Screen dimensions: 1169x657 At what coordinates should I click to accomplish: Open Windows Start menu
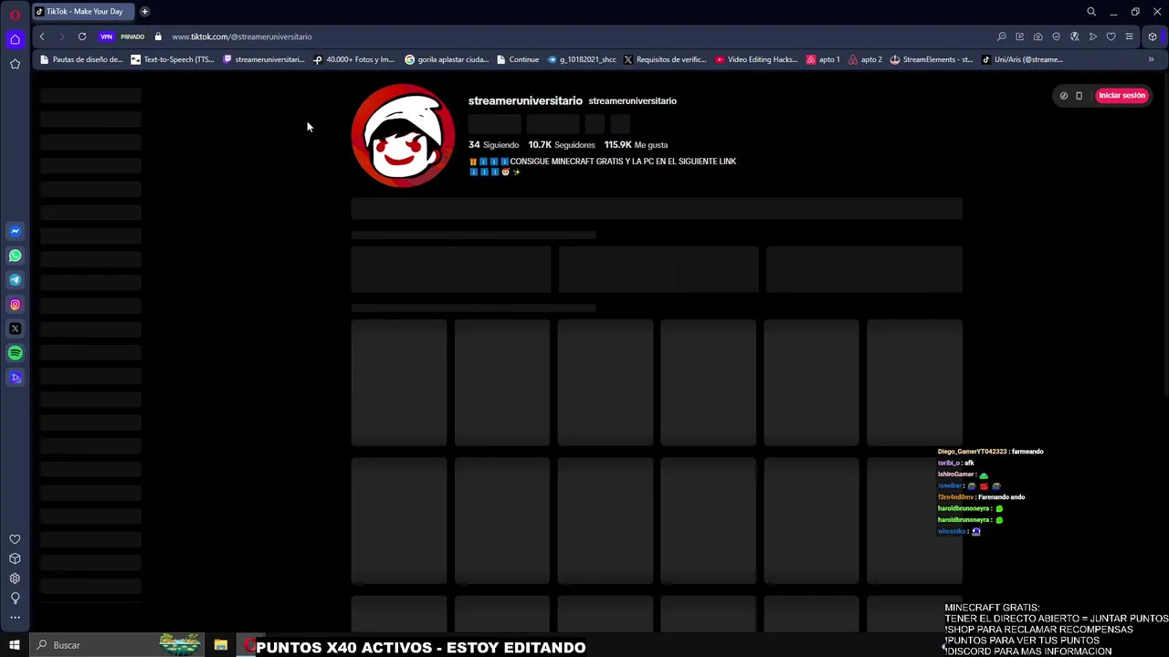(x=15, y=645)
